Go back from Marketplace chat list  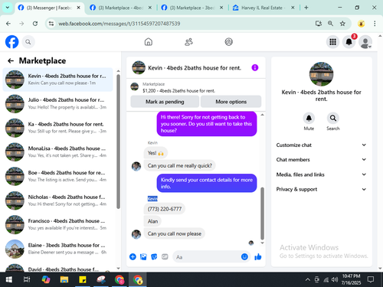click(x=11, y=60)
